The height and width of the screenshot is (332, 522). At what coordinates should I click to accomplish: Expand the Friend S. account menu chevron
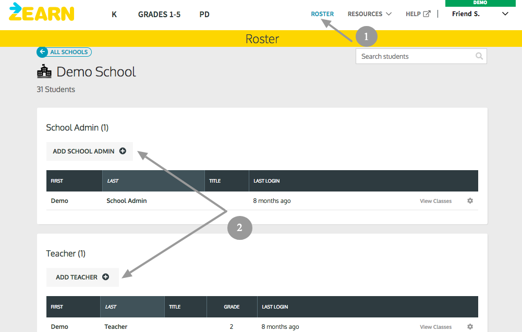coord(505,14)
